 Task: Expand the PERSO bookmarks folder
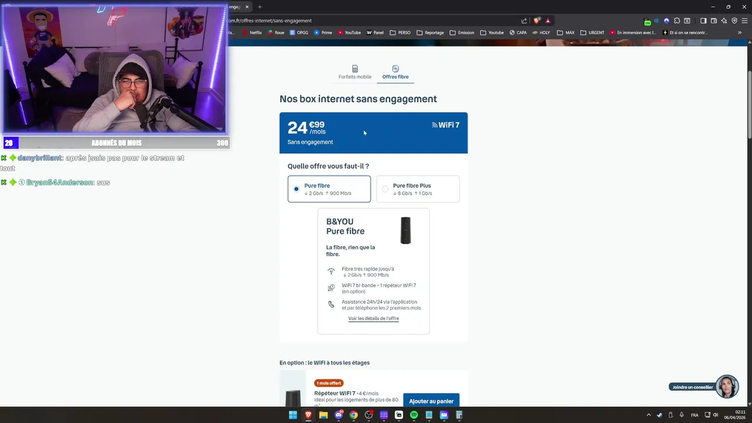400,33
